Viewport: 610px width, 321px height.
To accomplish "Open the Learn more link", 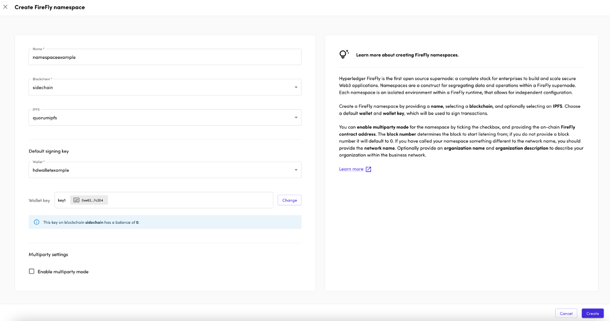I will pyautogui.click(x=351, y=168).
